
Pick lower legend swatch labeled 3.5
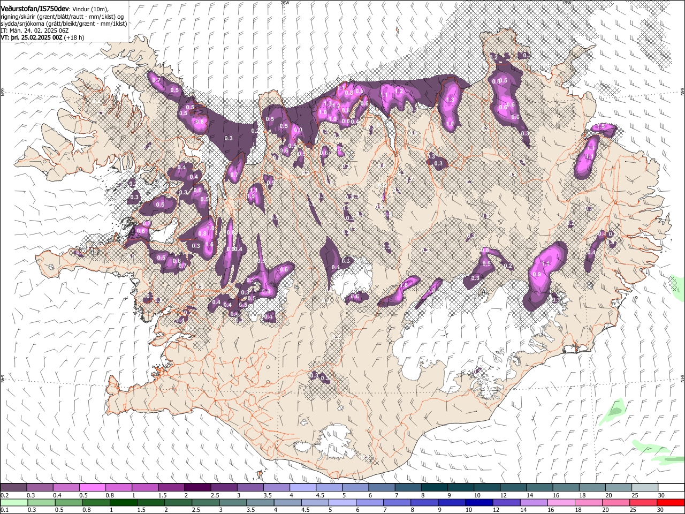click(260, 503)
